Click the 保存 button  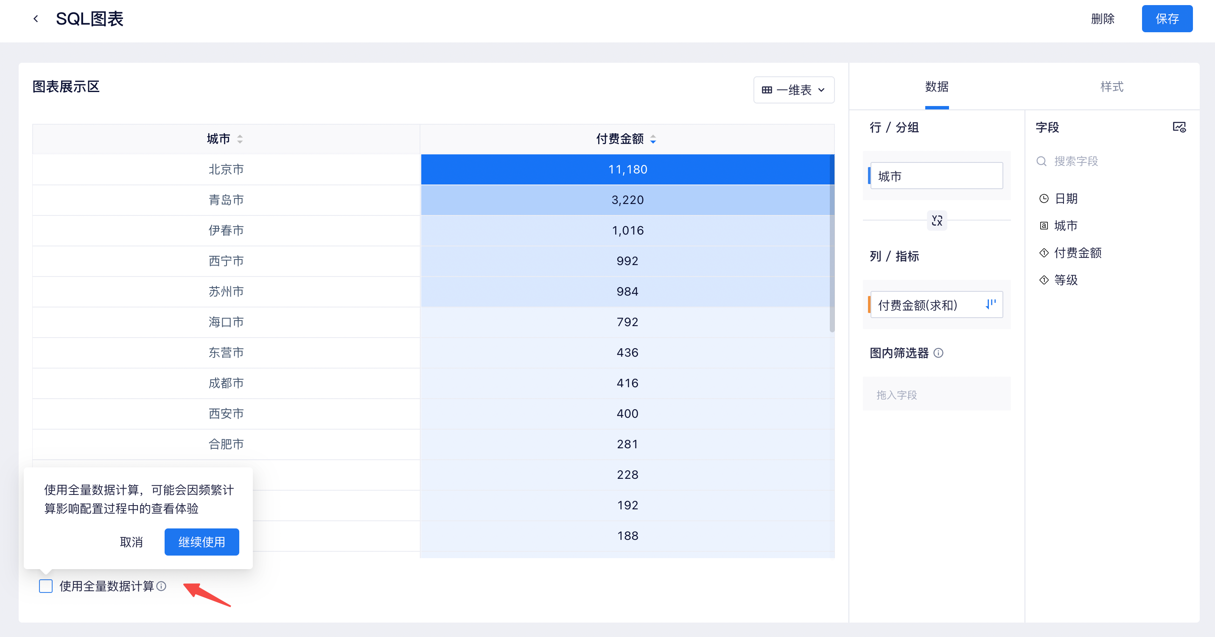point(1167,19)
